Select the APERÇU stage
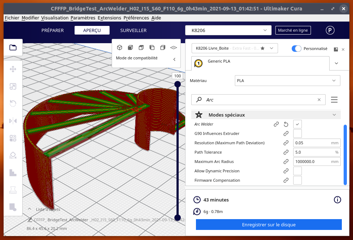The height and width of the screenshot is (240, 353). [92, 30]
